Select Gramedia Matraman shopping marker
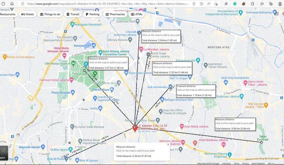The image size is (284, 165). coord(275,12)
